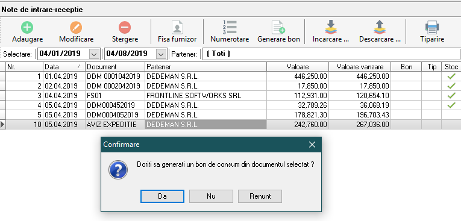Click the row indicator arrow of row 10
This screenshot has height=221, width=461.
tap(3, 125)
